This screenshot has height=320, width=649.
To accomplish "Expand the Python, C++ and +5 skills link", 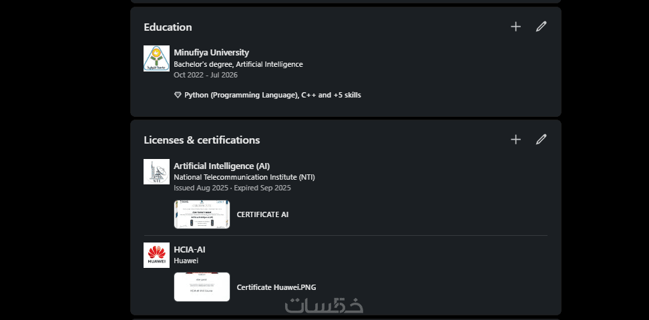I will click(x=272, y=96).
